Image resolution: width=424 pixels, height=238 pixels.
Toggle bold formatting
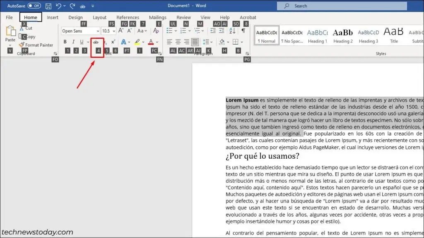click(65, 41)
